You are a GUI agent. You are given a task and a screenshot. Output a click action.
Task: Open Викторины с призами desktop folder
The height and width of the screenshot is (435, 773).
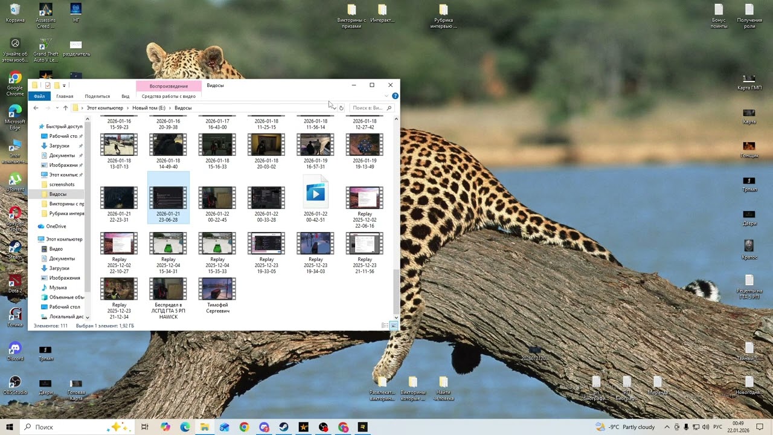click(351, 16)
